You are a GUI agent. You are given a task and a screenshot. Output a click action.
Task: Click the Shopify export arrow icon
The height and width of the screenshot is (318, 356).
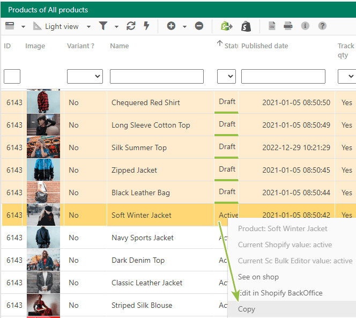click(226, 26)
